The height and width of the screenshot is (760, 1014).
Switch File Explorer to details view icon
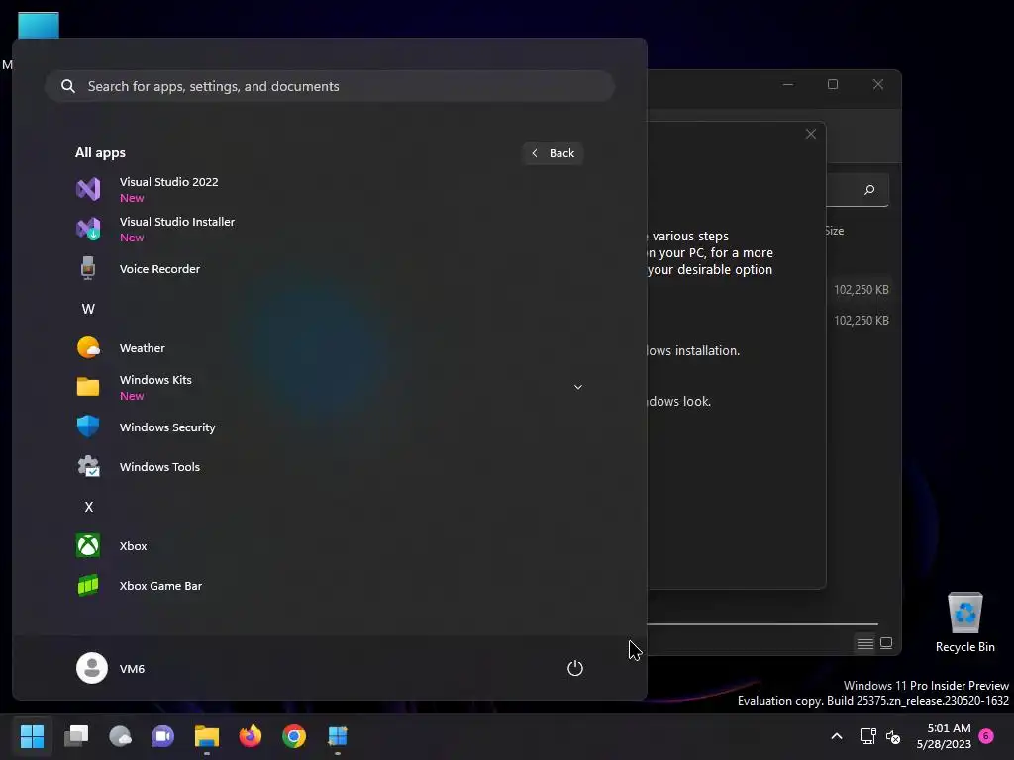click(864, 643)
